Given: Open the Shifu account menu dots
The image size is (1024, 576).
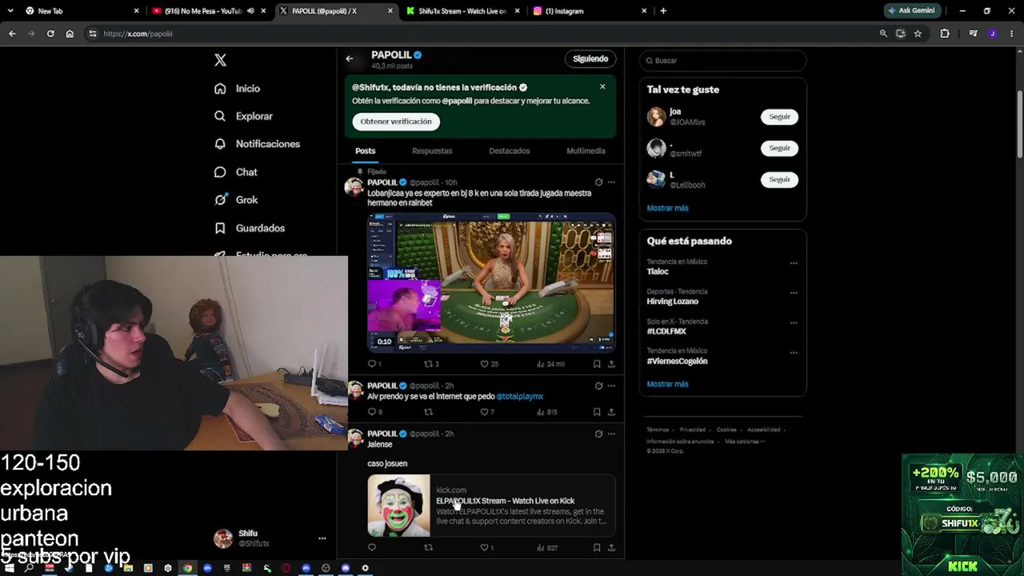Looking at the screenshot, I should [322, 538].
